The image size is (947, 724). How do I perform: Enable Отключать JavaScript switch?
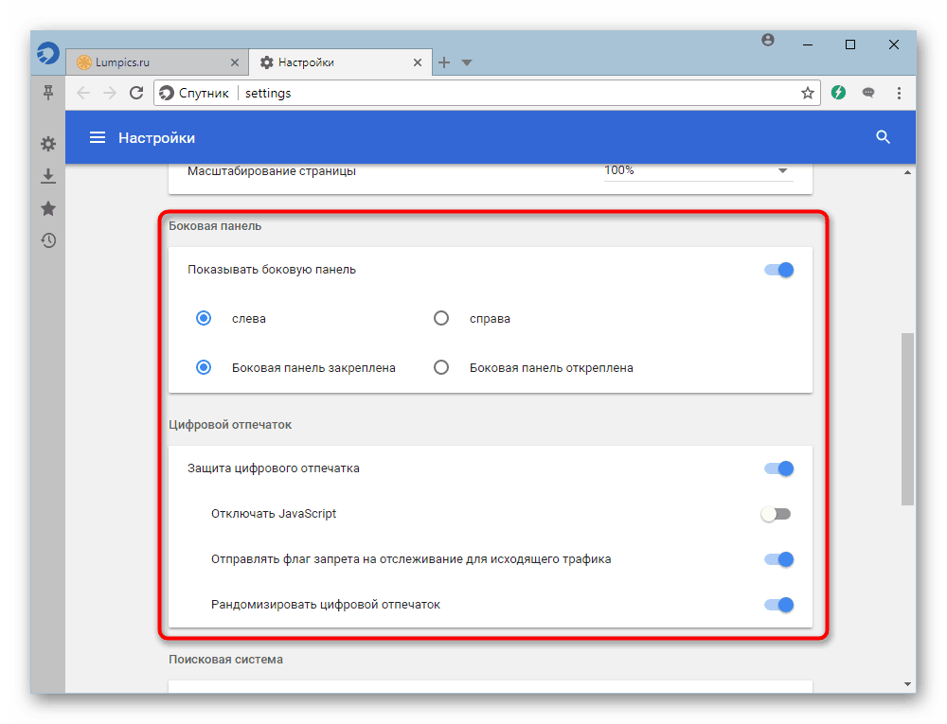[777, 514]
